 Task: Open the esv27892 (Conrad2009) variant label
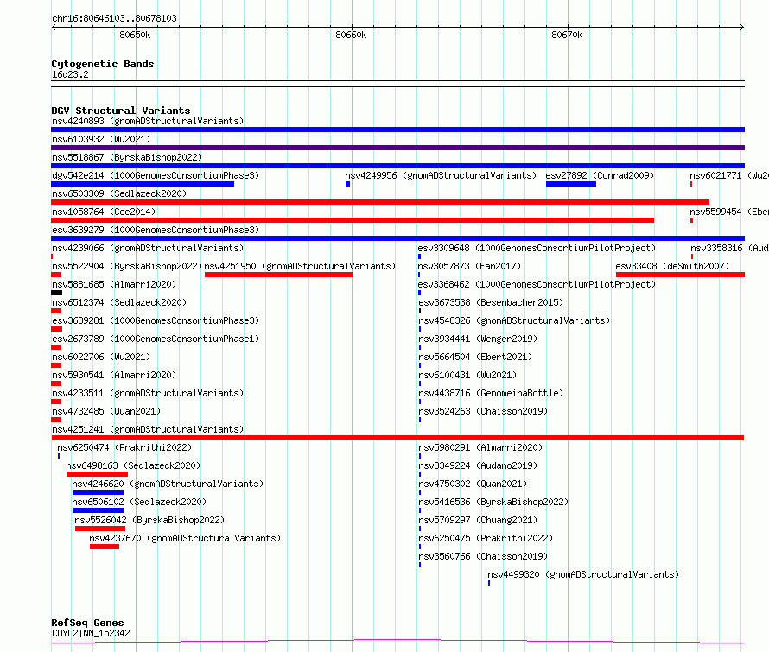point(600,175)
